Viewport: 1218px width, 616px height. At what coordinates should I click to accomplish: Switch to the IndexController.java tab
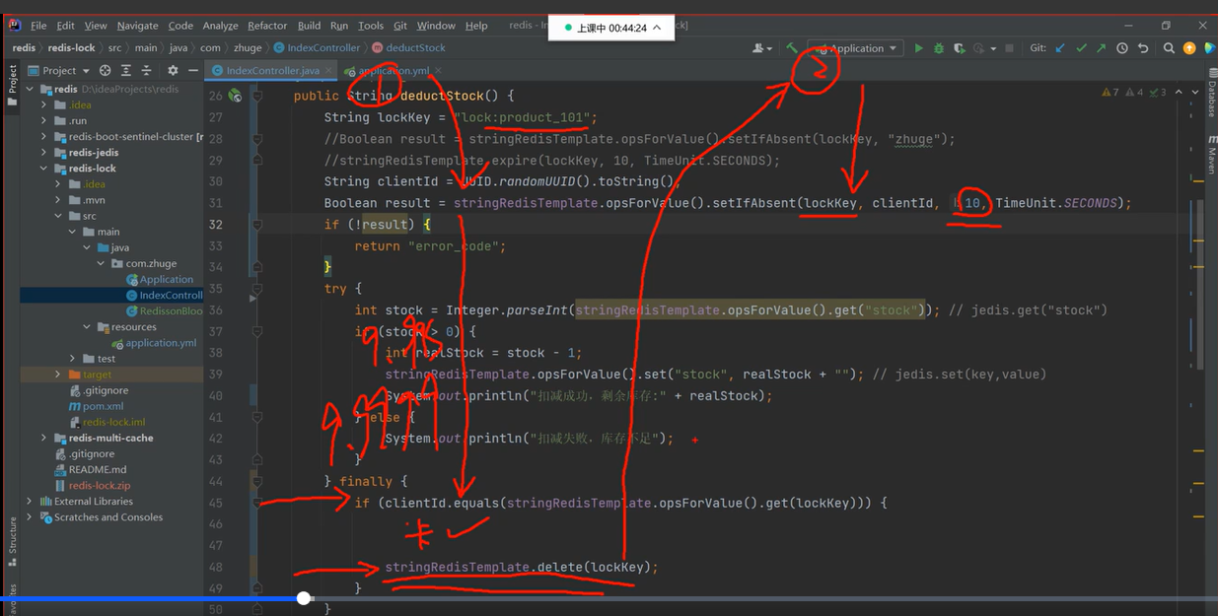point(272,71)
